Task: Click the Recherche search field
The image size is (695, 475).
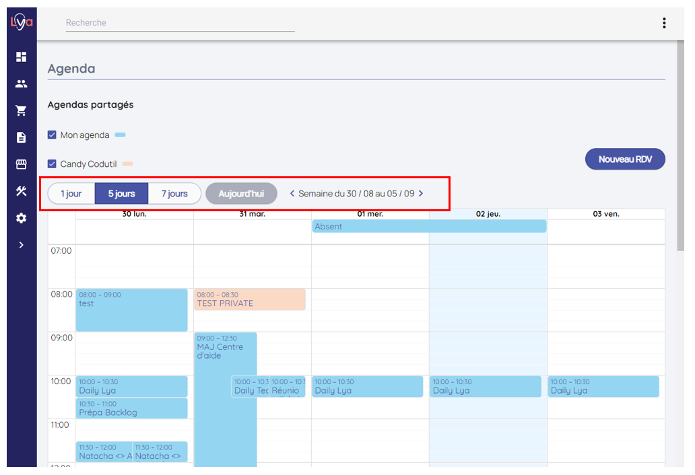Action: (180, 23)
